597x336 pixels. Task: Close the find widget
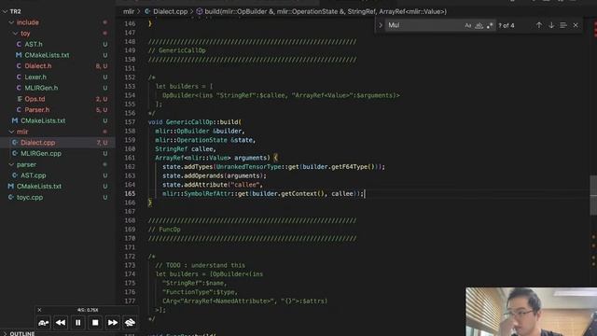576,25
